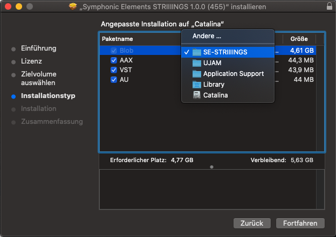Click the Installationstyp step
This screenshot has height=237, width=336.
tap(48, 96)
